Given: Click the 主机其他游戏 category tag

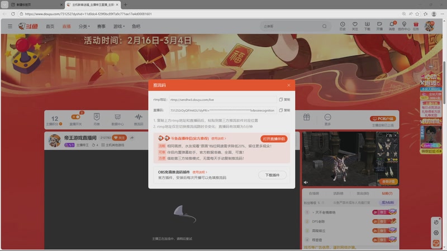Looking at the screenshot, I should pos(113,145).
